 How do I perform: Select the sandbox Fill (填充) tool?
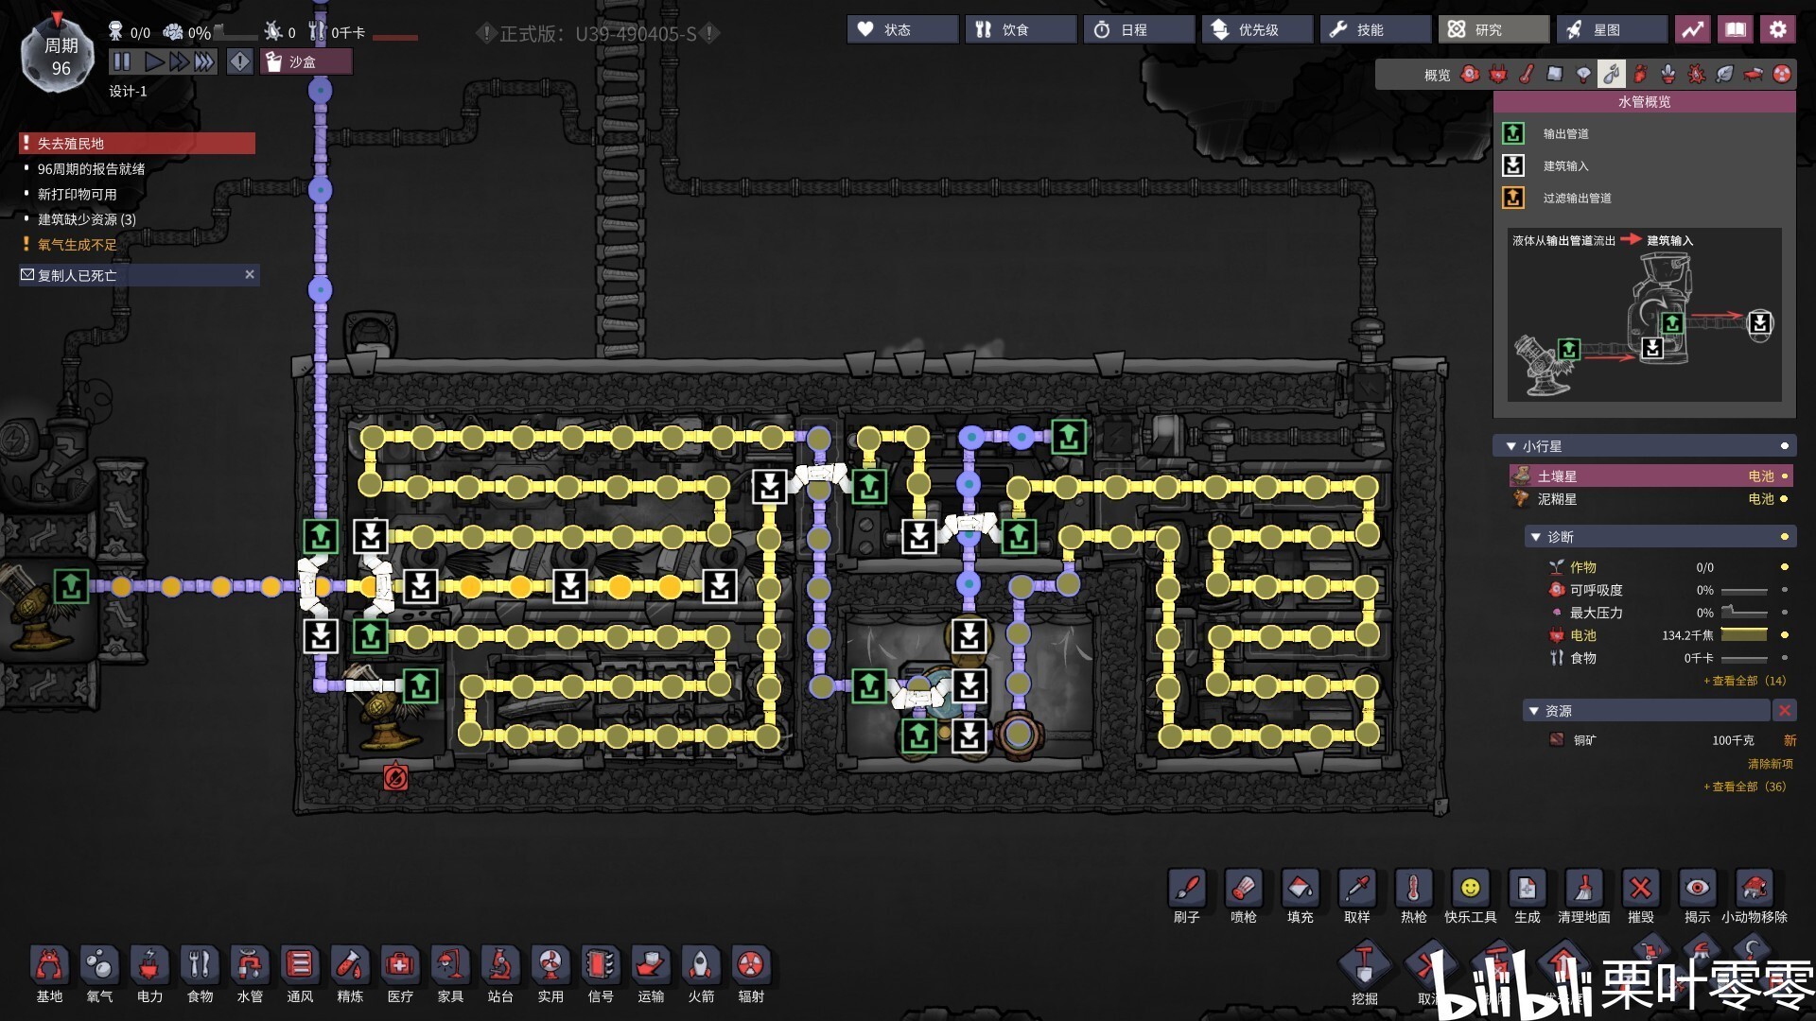pos(1301,896)
